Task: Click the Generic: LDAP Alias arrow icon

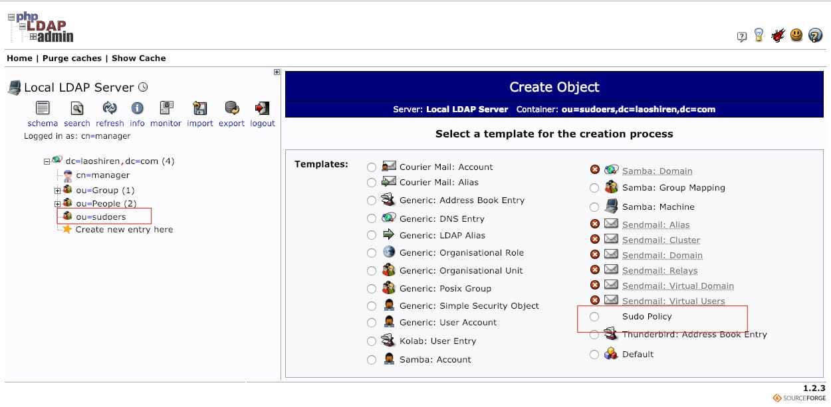Action: (x=389, y=235)
